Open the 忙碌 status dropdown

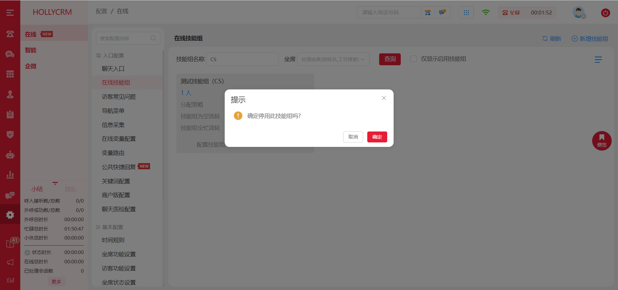click(511, 13)
